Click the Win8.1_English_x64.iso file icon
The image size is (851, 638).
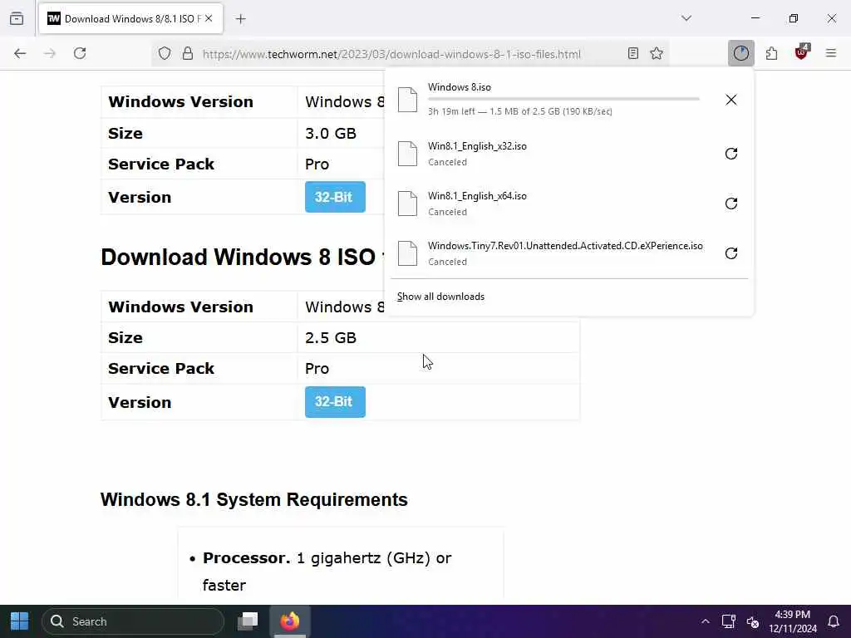coord(407,204)
